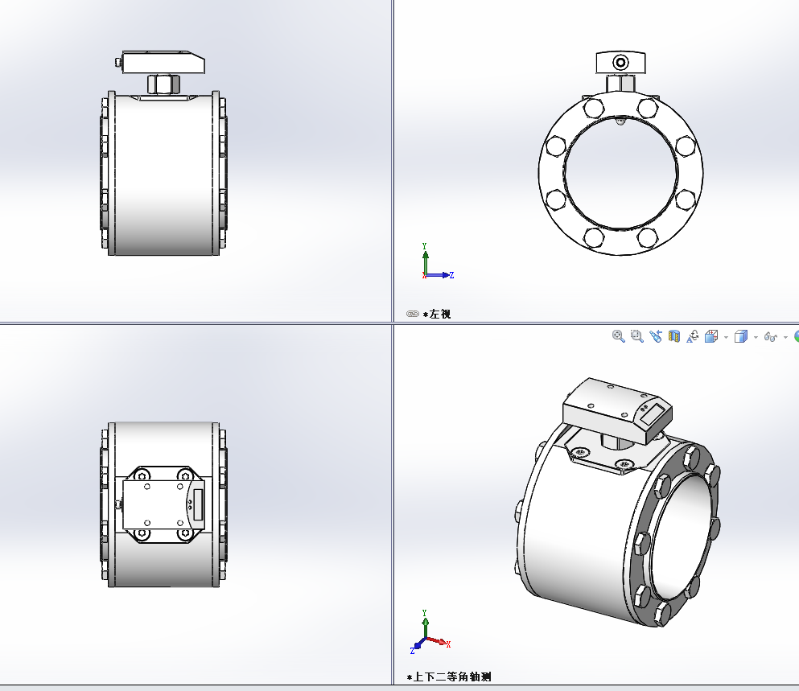Select the hex nut under the controller in front view
Screen dimensions: 799x691
coord(163,84)
